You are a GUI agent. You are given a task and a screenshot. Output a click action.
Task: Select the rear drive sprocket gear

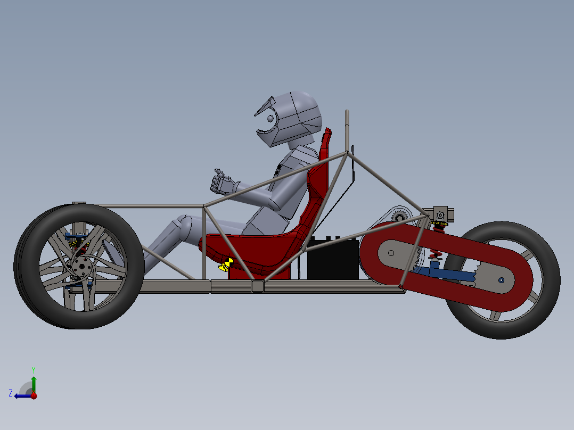pyautogui.click(x=399, y=217)
